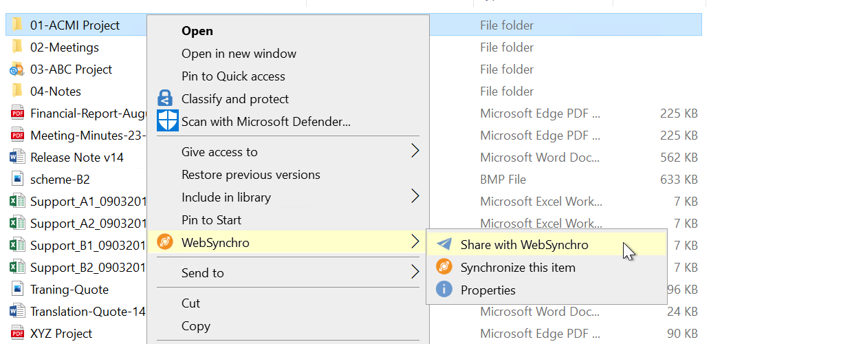Click the Classify and protect lock icon
852x344 pixels.
click(x=165, y=98)
